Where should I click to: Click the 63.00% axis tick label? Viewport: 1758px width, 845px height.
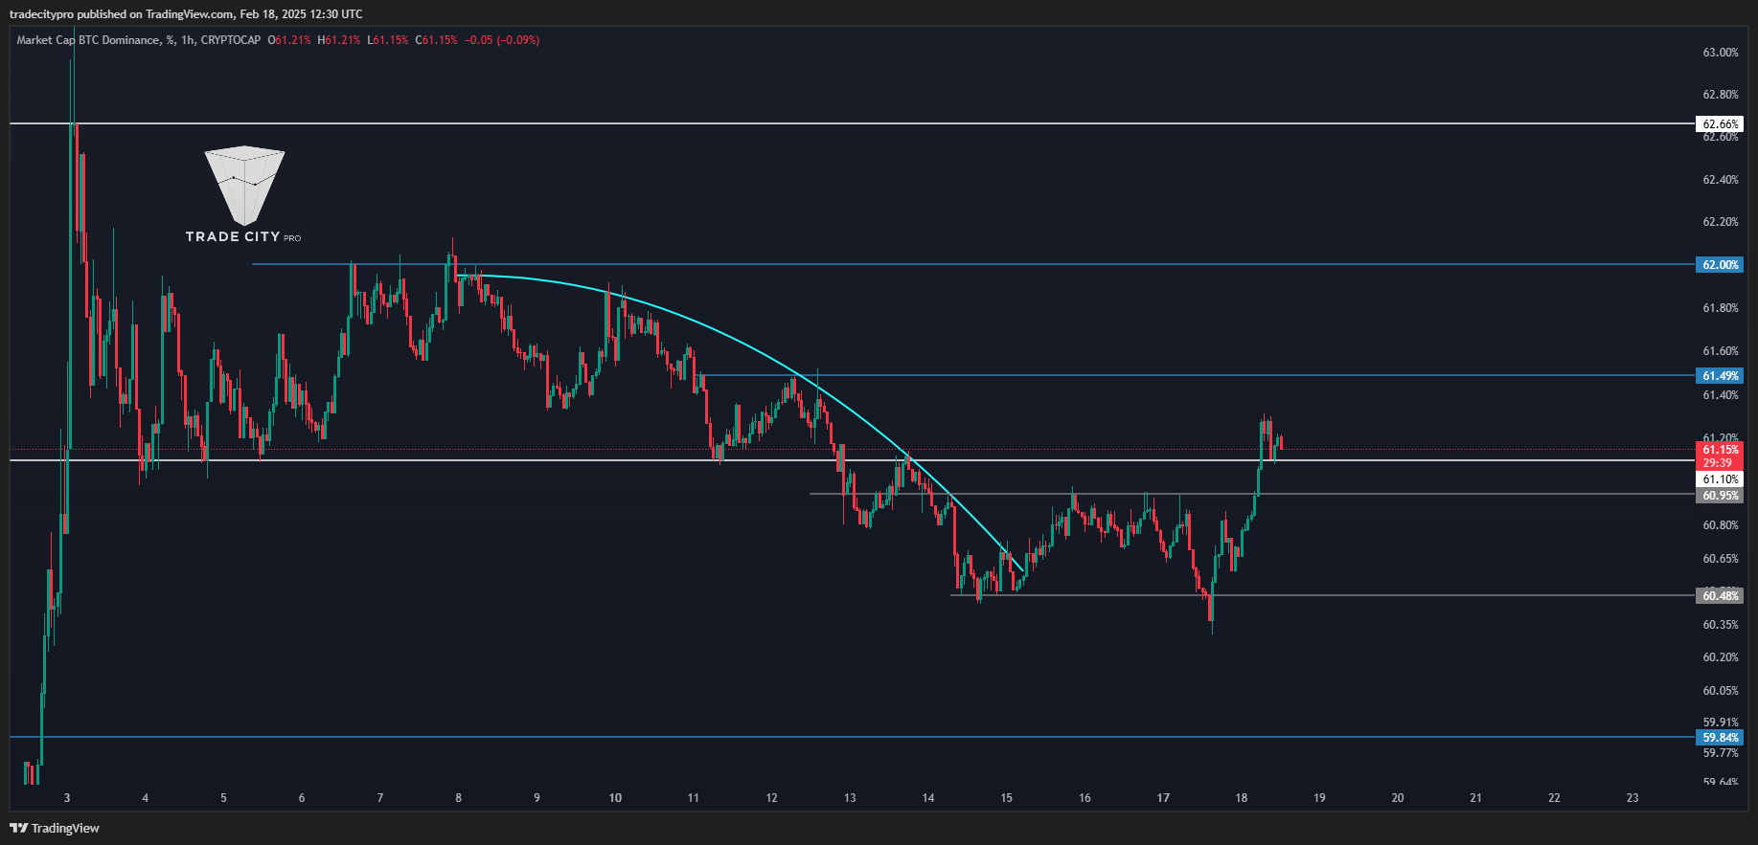(1721, 53)
